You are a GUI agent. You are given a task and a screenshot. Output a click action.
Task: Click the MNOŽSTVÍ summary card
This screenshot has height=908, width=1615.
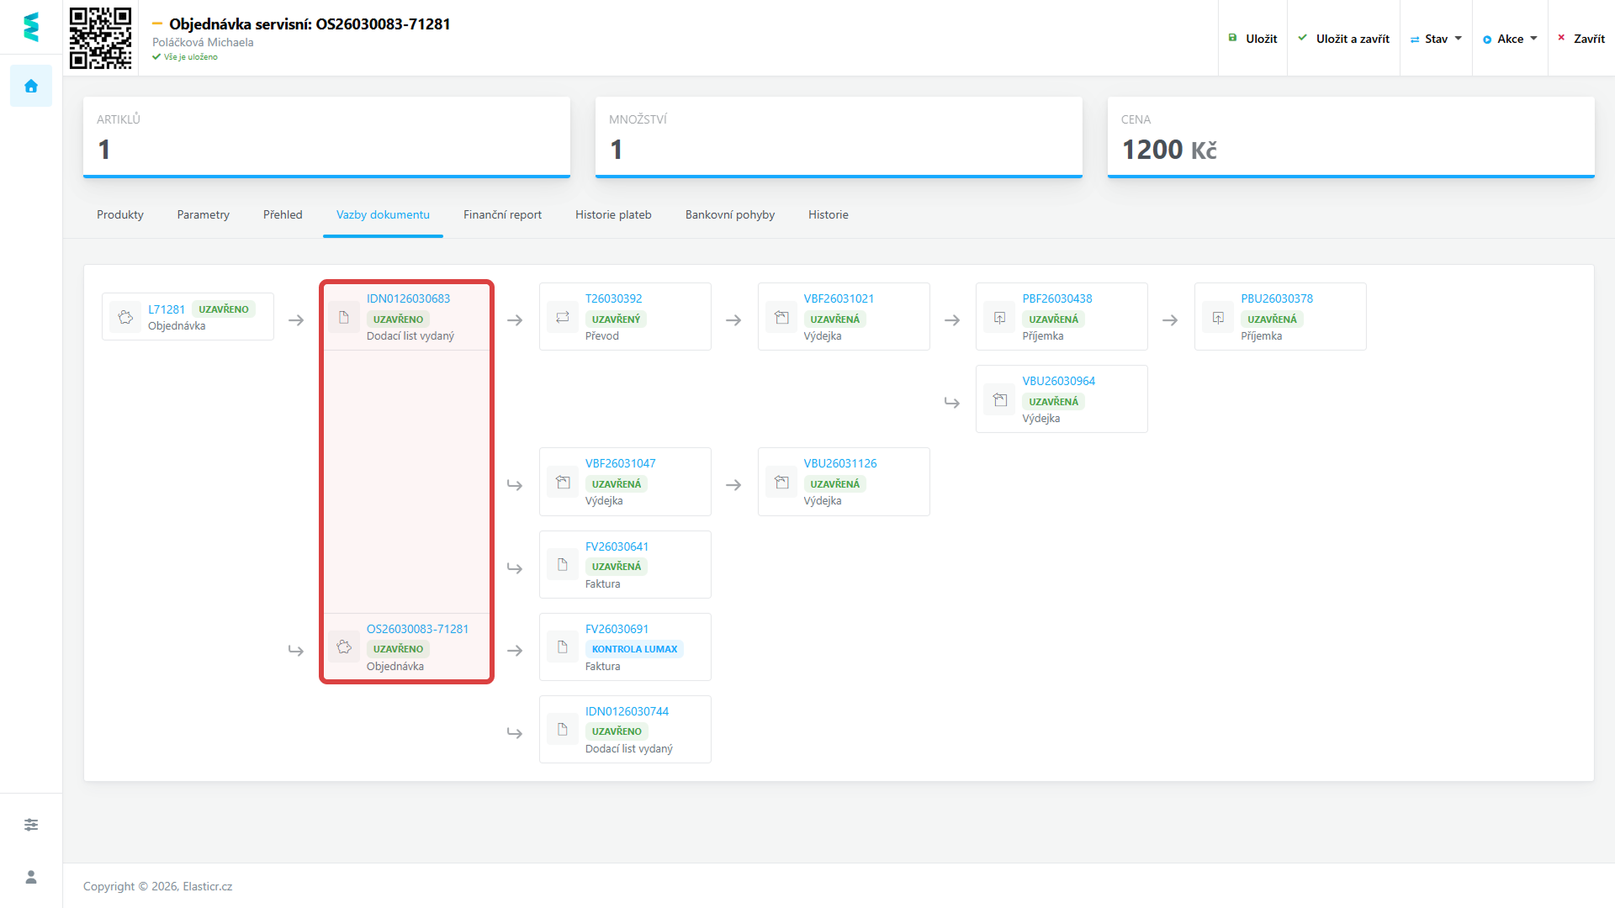coord(839,137)
